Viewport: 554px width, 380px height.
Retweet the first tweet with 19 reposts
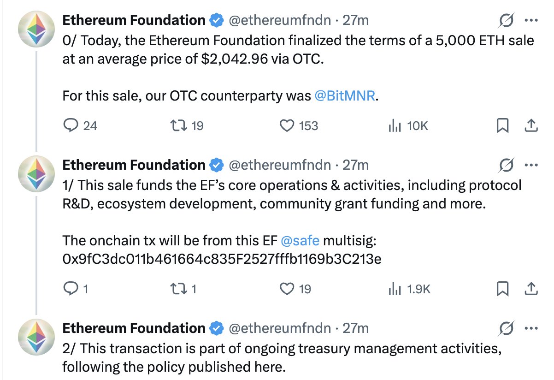[177, 125]
